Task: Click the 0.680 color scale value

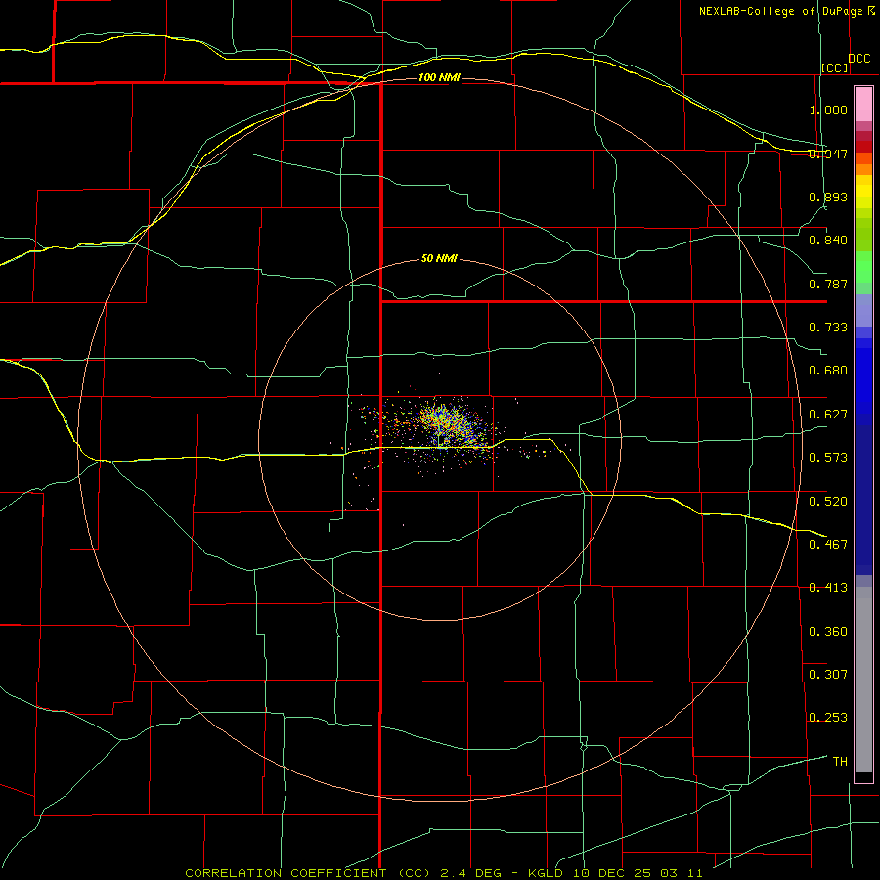Action: pyautogui.click(x=828, y=371)
